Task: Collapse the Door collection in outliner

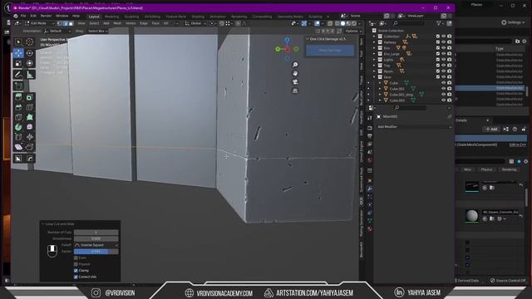Action: [375, 77]
